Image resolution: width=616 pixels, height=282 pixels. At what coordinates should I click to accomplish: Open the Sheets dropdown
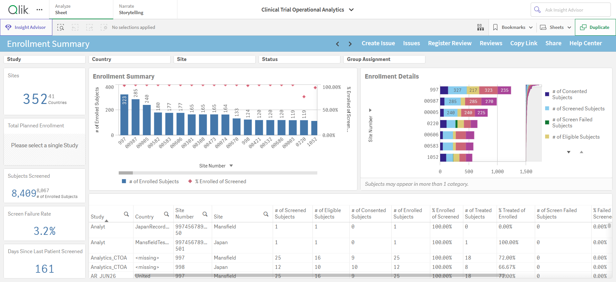pos(556,27)
